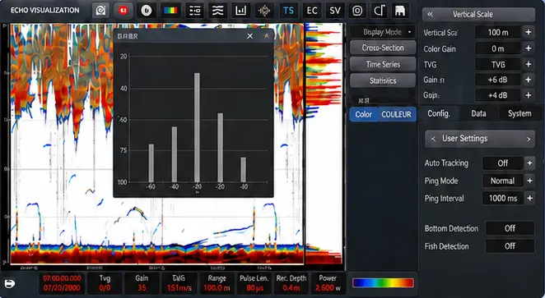The image size is (545, 298).
Task: Click plus next to Ping Mode
Action: (529, 181)
